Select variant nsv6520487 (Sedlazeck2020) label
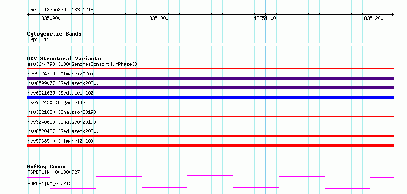Image resolution: width=407 pixels, height=194 pixels. point(63,131)
